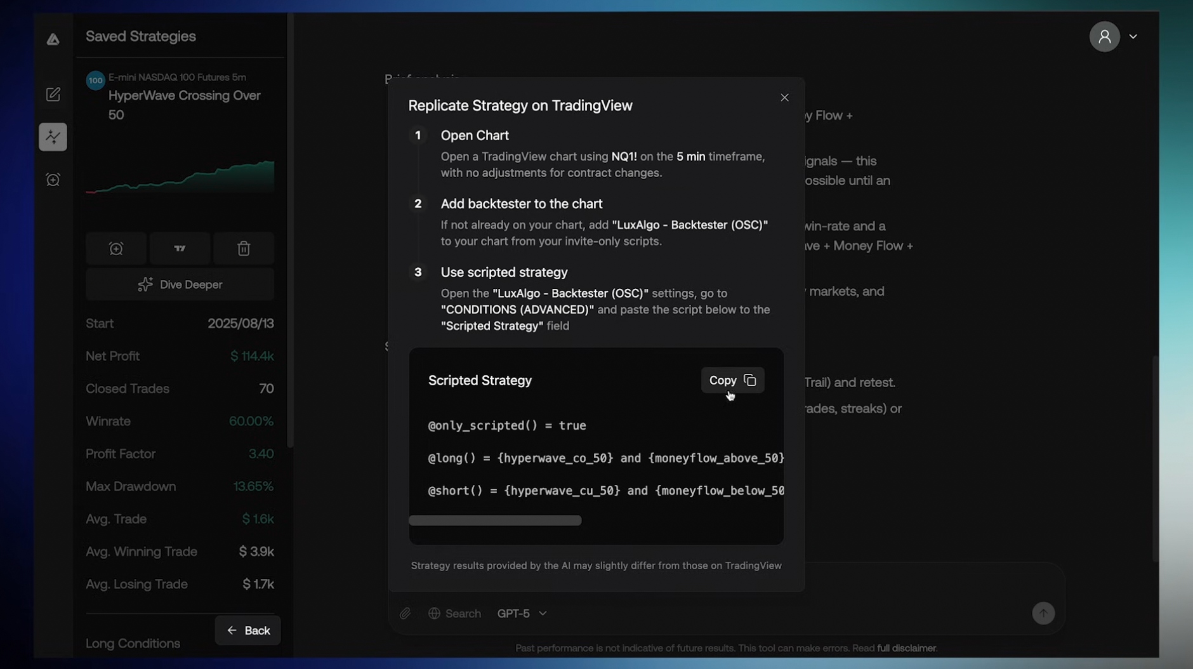The width and height of the screenshot is (1193, 669).
Task: Expand the account menu chevron
Action: pos(1133,37)
